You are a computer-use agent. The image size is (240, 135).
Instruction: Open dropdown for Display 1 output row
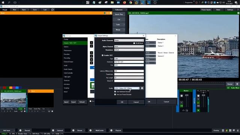click(151, 42)
